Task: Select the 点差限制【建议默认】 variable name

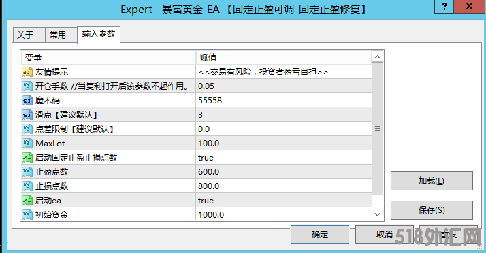Action: click(x=75, y=129)
